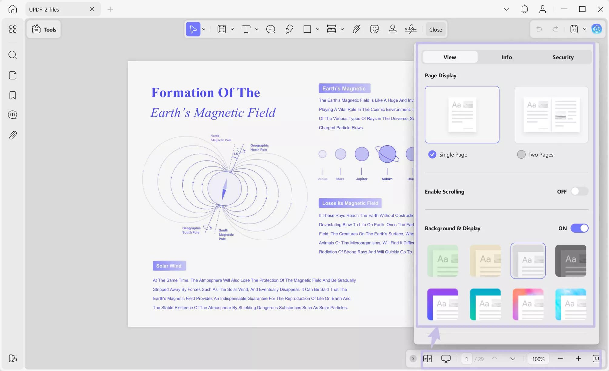The image size is (609, 371).
Task: Open the Tools menu button
Action: click(44, 29)
